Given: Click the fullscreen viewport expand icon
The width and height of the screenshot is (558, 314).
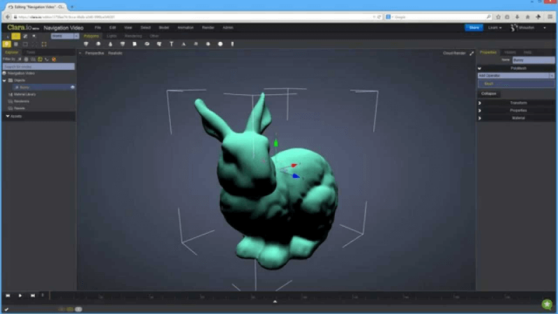Looking at the screenshot, I should [x=472, y=53].
